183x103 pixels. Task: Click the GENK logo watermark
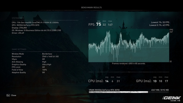[172, 98]
